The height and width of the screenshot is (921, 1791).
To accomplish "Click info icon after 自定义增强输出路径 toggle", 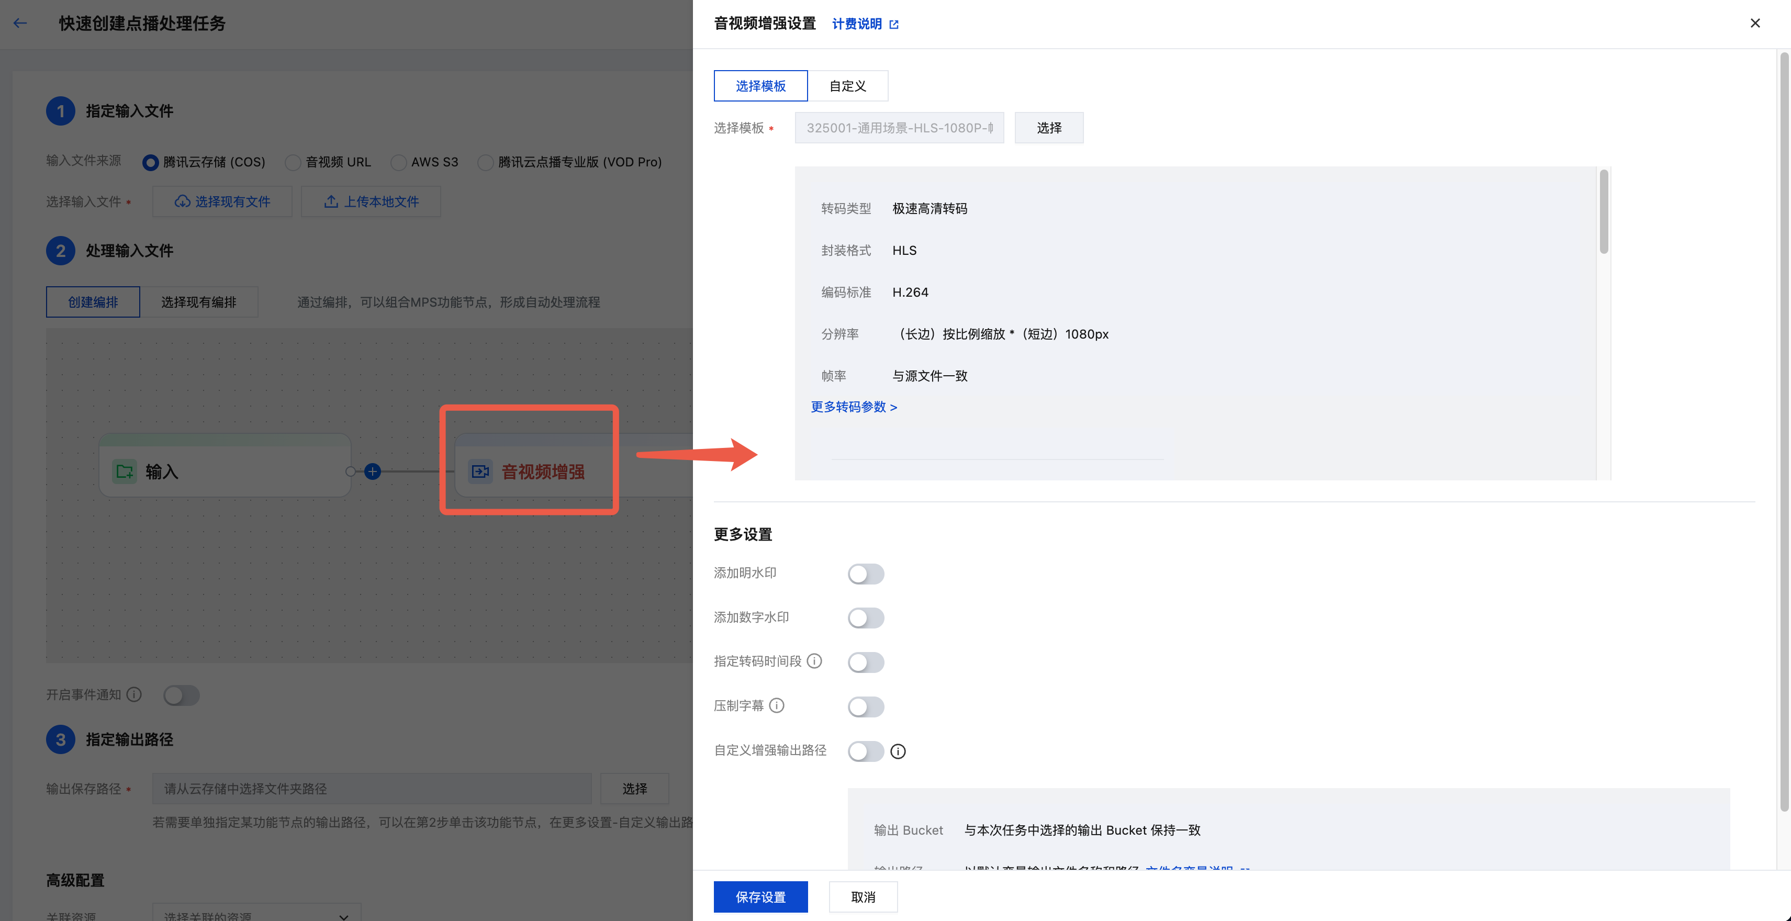I will pos(898,751).
